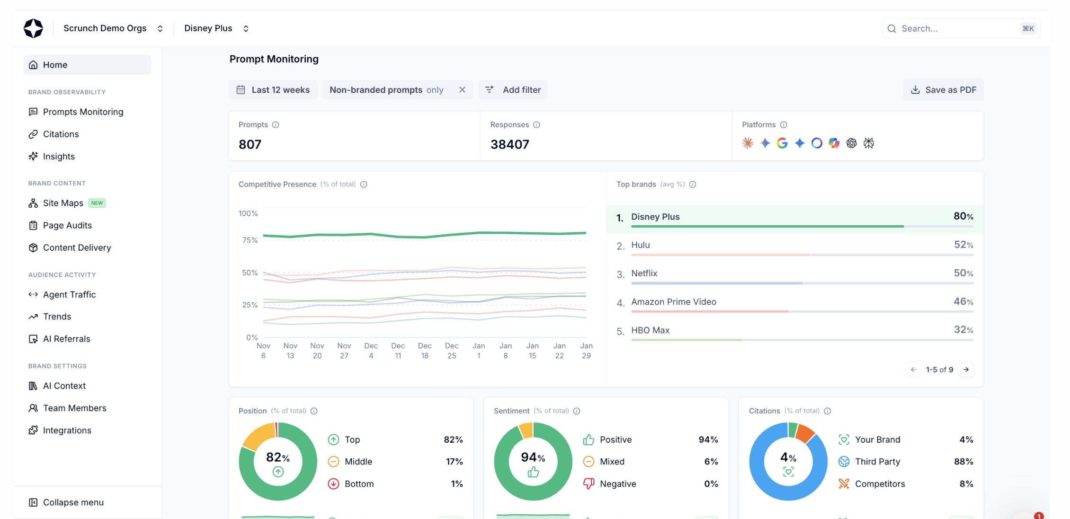Open Trends page

coord(57,317)
